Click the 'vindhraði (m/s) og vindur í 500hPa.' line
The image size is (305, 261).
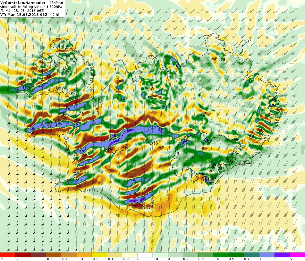click(x=32, y=7)
